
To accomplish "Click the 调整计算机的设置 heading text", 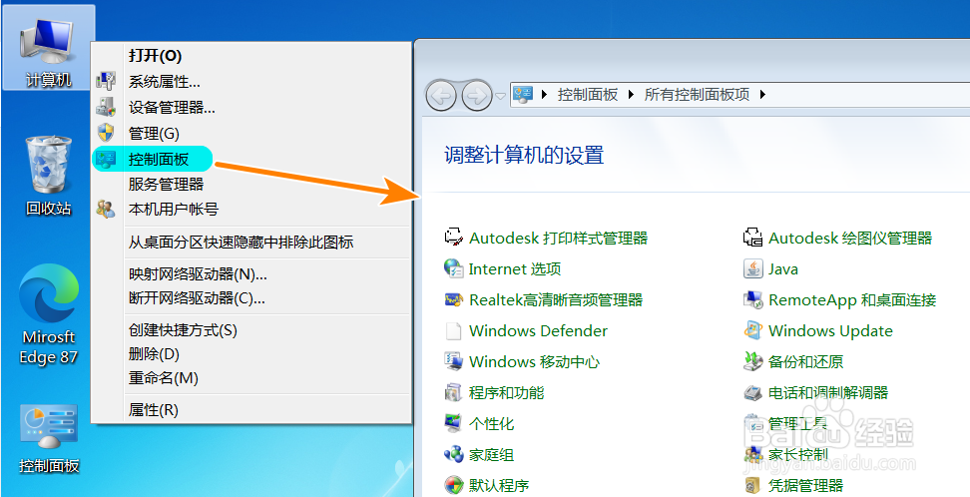I will point(524,155).
